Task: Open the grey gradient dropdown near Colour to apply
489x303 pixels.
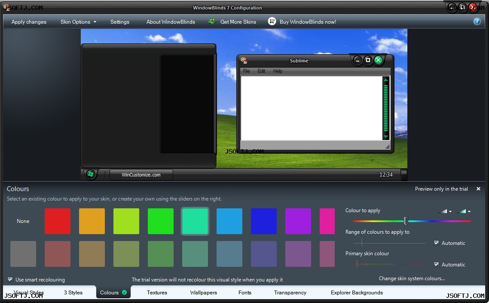Action: 445,211
